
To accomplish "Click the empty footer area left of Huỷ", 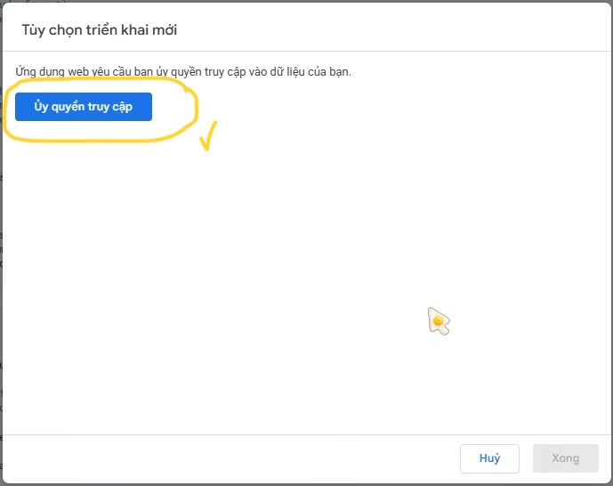I will [x=230, y=458].
